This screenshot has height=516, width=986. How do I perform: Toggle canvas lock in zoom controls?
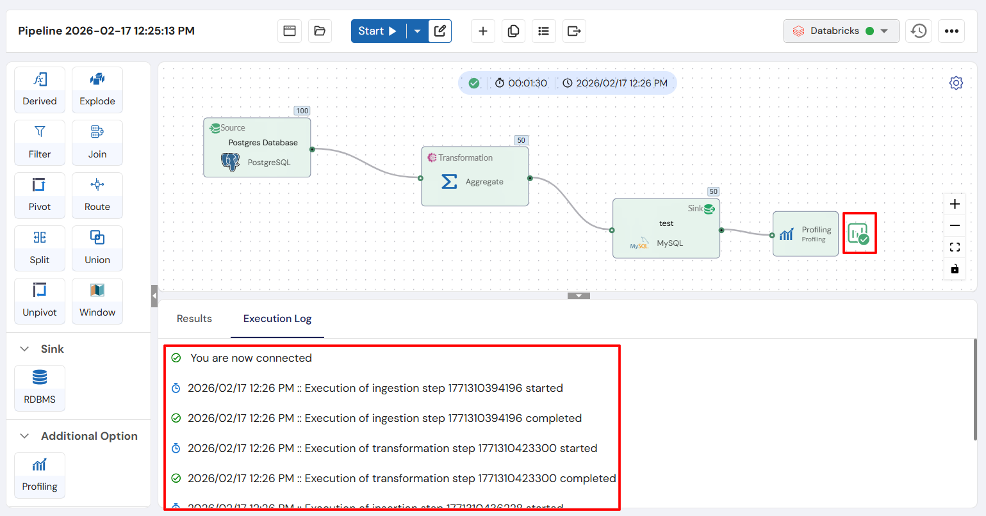(x=954, y=269)
